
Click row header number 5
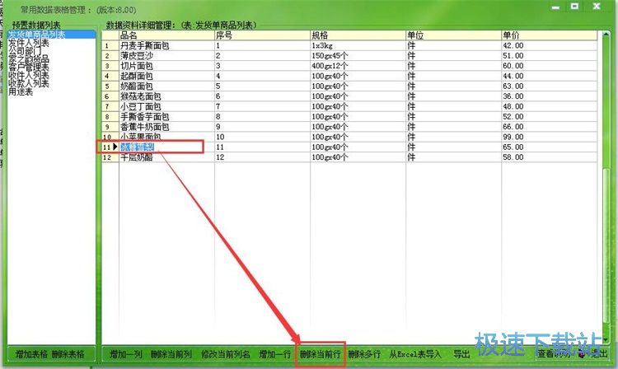(110, 86)
